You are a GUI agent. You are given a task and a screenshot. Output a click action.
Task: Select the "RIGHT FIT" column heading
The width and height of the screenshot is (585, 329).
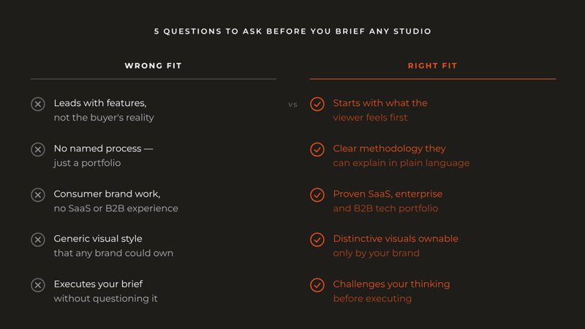tap(432, 66)
